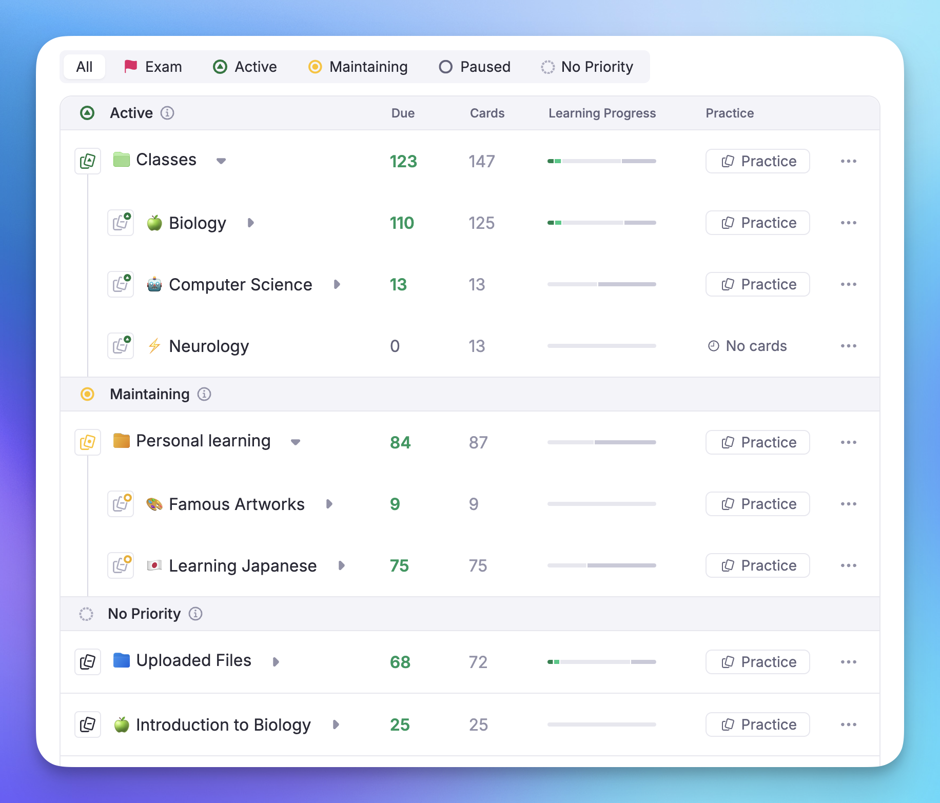940x803 pixels.
Task: Start practice for Introduction to Biology
Action: (757, 724)
